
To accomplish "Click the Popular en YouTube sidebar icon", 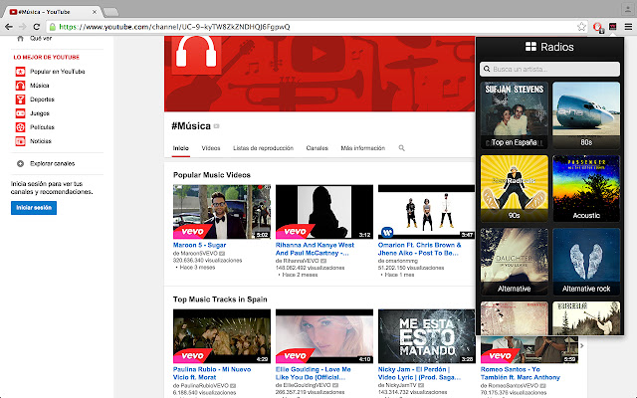I will point(20,73).
